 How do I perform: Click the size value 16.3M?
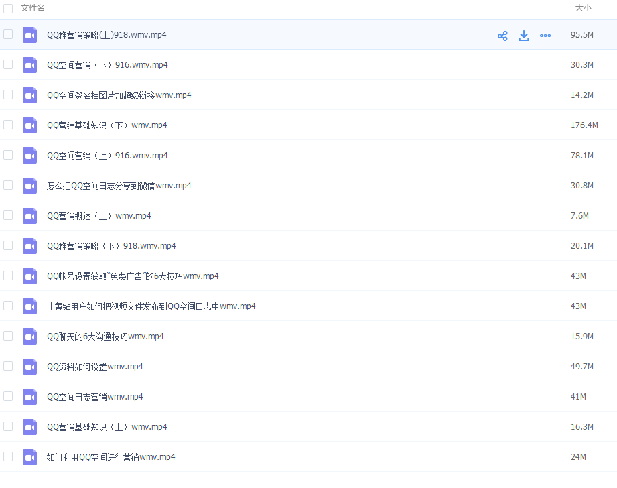(x=582, y=427)
